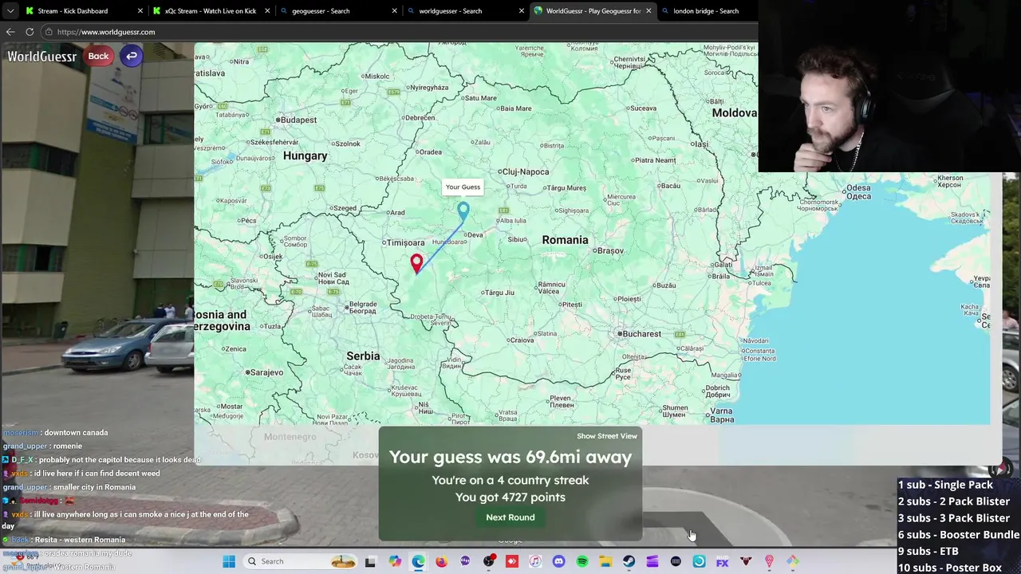Click the Moldova country label

pyautogui.click(x=734, y=113)
